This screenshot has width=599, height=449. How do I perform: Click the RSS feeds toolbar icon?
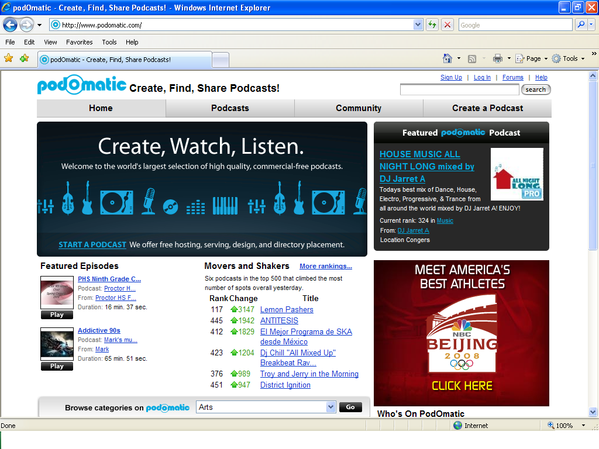472,59
